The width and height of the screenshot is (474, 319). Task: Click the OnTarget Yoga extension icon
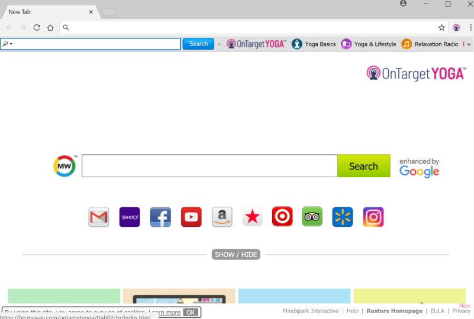(456, 27)
